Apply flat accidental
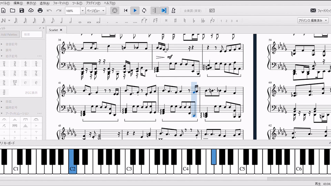Image resolution: width=331 pixels, height=186 pixels. point(194,20)
